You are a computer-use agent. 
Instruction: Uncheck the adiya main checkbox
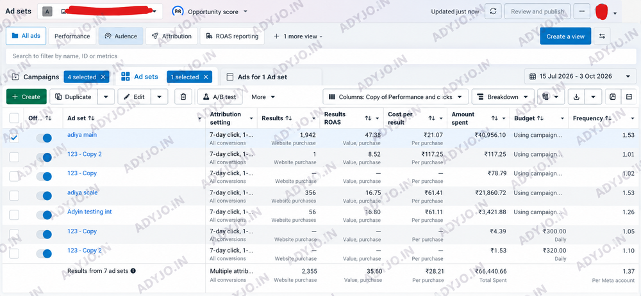pos(14,138)
